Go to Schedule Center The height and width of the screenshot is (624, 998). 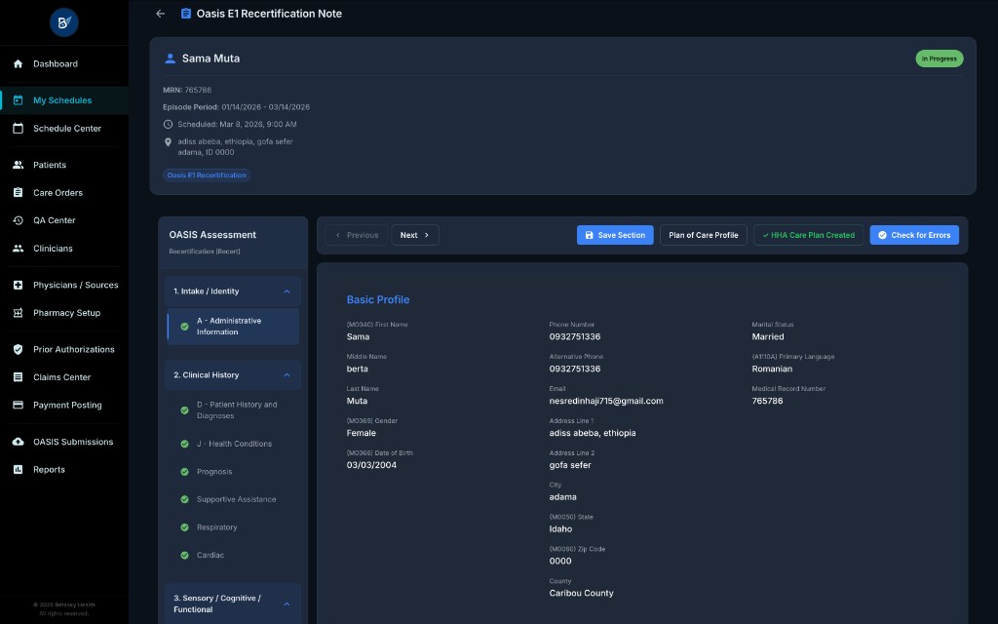(x=64, y=128)
